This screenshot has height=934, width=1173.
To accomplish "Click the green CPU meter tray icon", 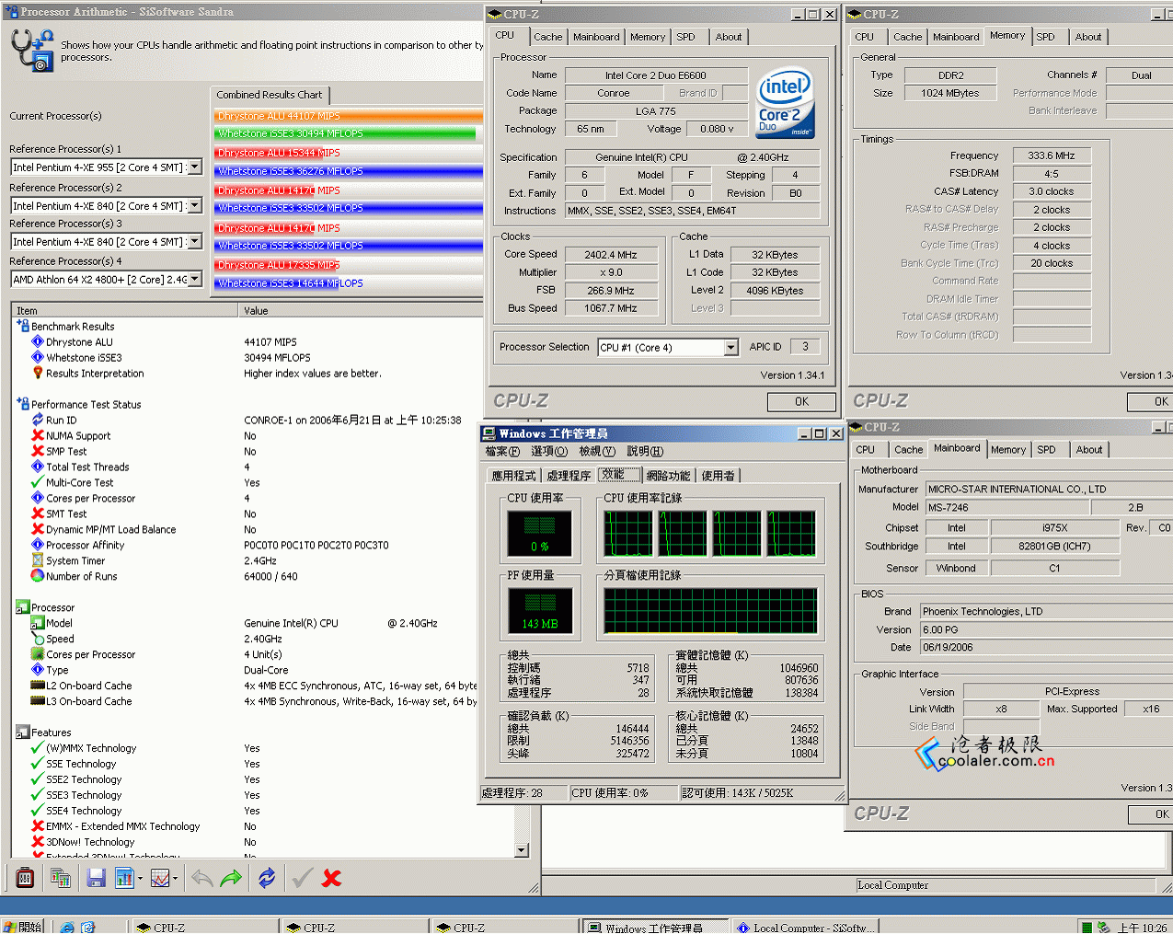I will 1087,927.
